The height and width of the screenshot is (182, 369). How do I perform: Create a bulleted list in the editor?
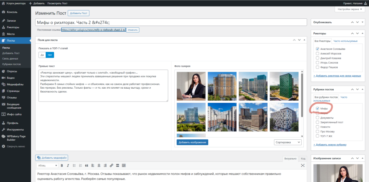[x=74, y=165]
